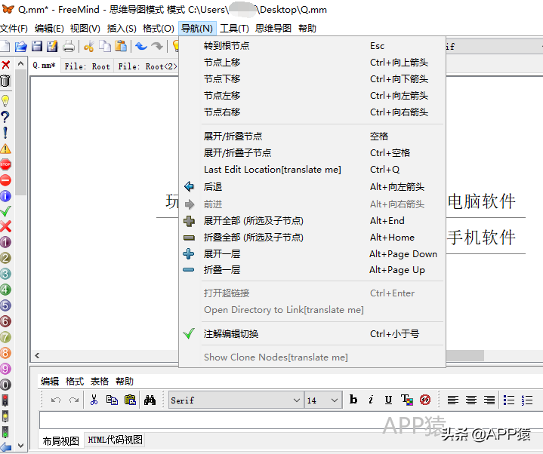Add the priority 5 number icon
The image size is (543, 454).
pyautogui.click(x=5, y=305)
